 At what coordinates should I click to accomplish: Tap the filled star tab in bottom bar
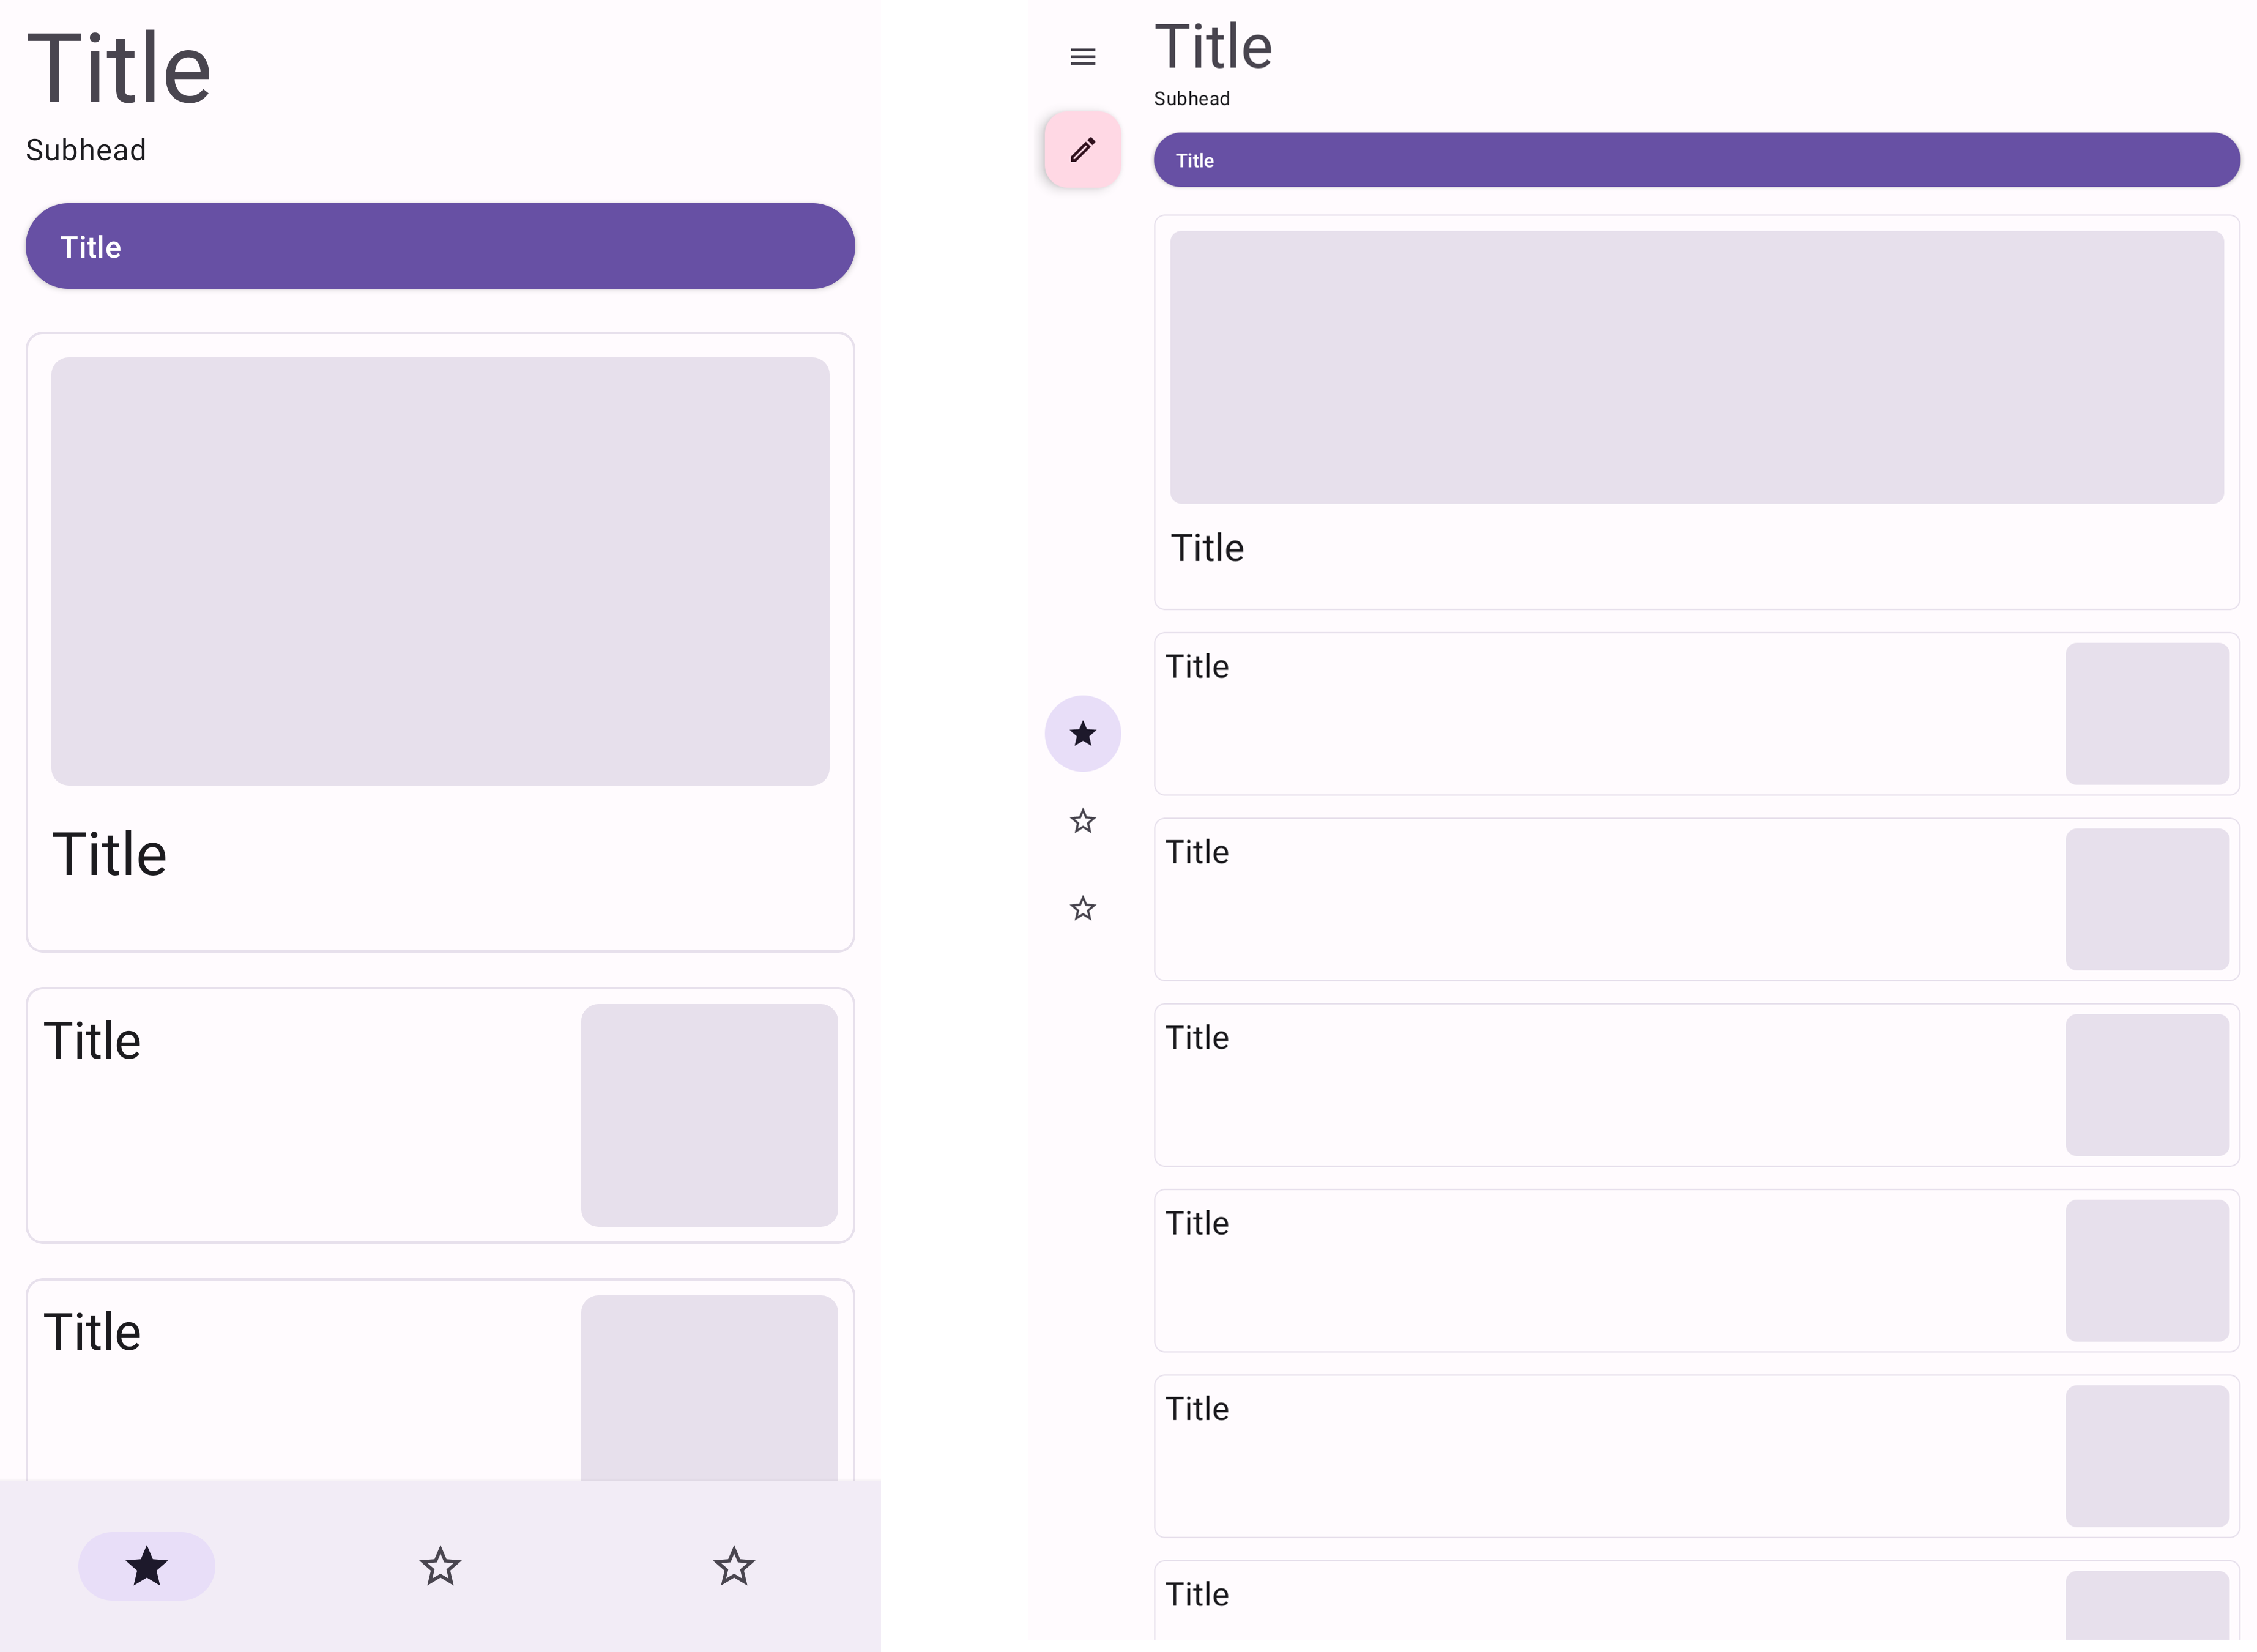[x=146, y=1566]
